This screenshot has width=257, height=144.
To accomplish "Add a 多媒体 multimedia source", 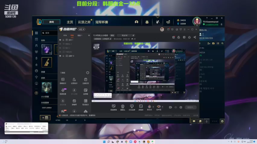I will 141,108.
